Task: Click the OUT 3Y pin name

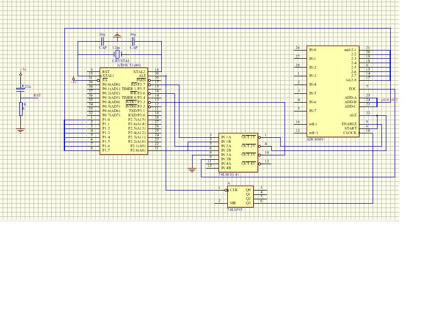Action: 249,155
